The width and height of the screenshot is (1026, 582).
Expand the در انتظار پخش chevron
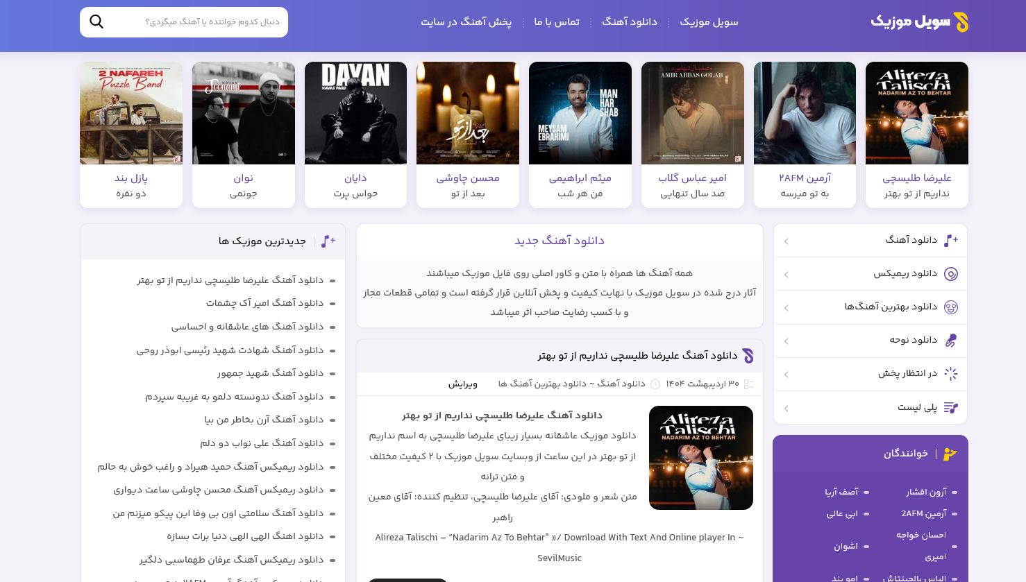pos(787,375)
